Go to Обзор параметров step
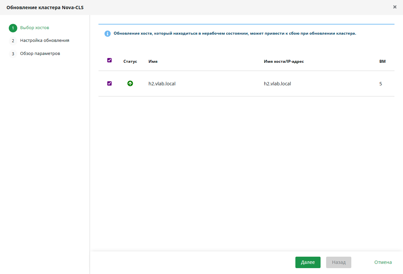Viewport: 403px width, 274px height. point(40,54)
